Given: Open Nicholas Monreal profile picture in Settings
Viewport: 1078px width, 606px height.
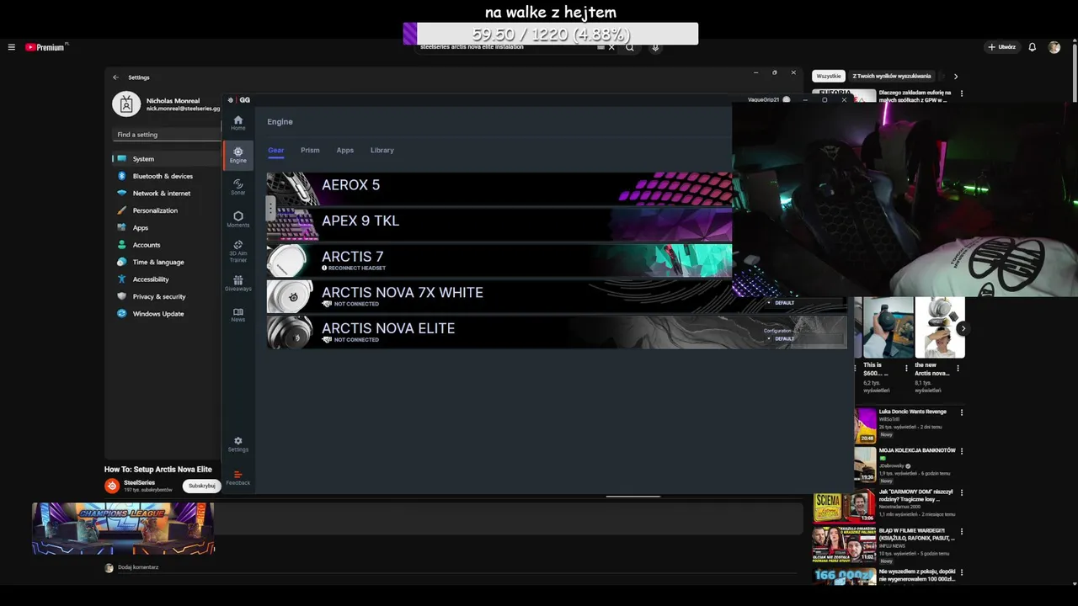Looking at the screenshot, I should (x=126, y=104).
